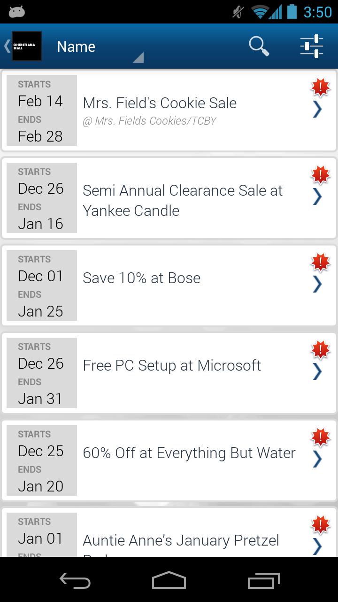Expand Mrs. Field's Cookie Sale chevron
This screenshot has height=602, width=338.
317,110
